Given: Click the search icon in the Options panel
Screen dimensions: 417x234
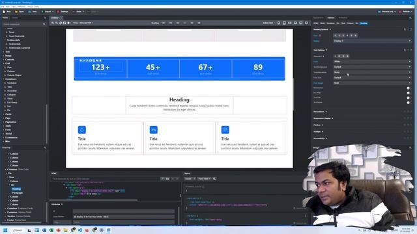Looking at the screenshot, I should (410, 18).
